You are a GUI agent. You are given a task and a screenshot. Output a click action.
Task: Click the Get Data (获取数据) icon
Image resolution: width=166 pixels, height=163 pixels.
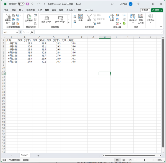[8, 17]
